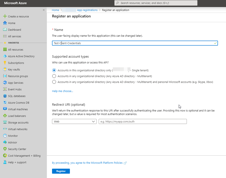Click the search magnifier icon in top bar

[118, 3]
